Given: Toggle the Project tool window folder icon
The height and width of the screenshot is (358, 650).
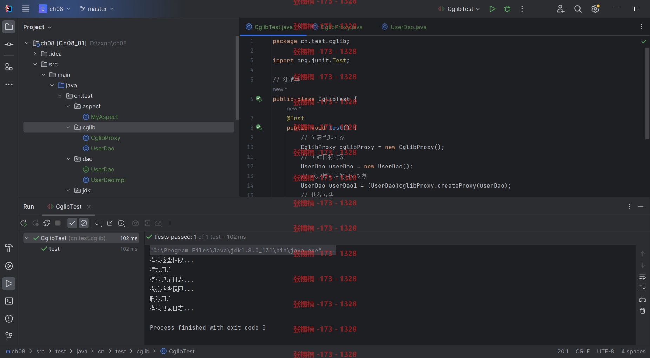Looking at the screenshot, I should (9, 27).
